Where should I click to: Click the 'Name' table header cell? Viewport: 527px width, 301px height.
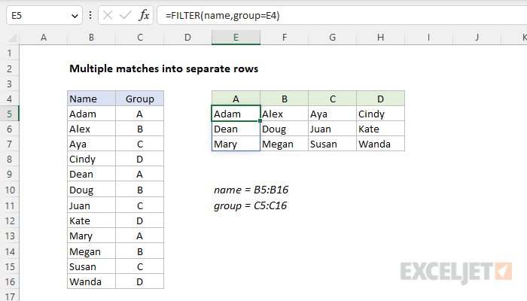(x=91, y=99)
